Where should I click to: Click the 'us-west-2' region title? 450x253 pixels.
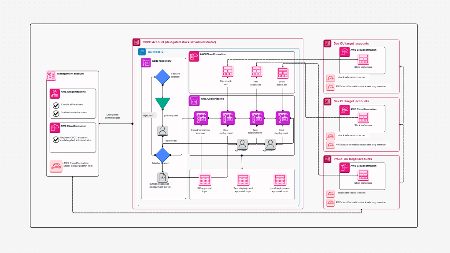[x=156, y=52]
